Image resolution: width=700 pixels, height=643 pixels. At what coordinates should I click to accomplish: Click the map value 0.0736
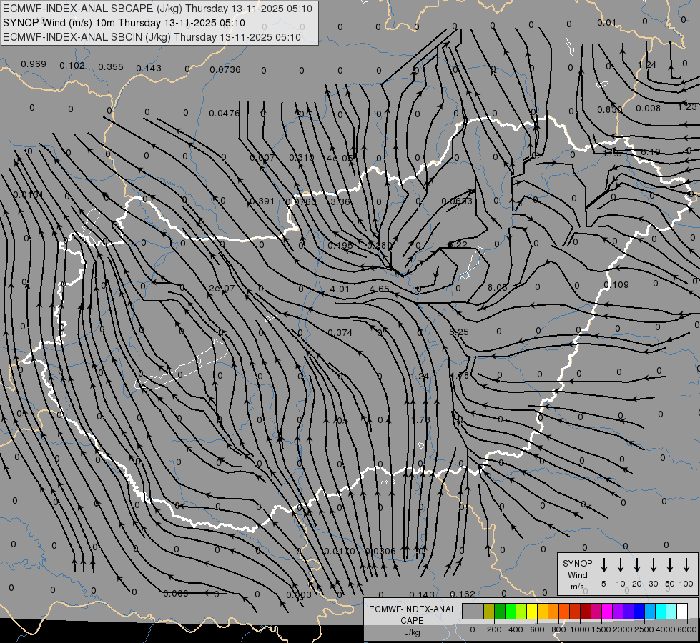225,69
